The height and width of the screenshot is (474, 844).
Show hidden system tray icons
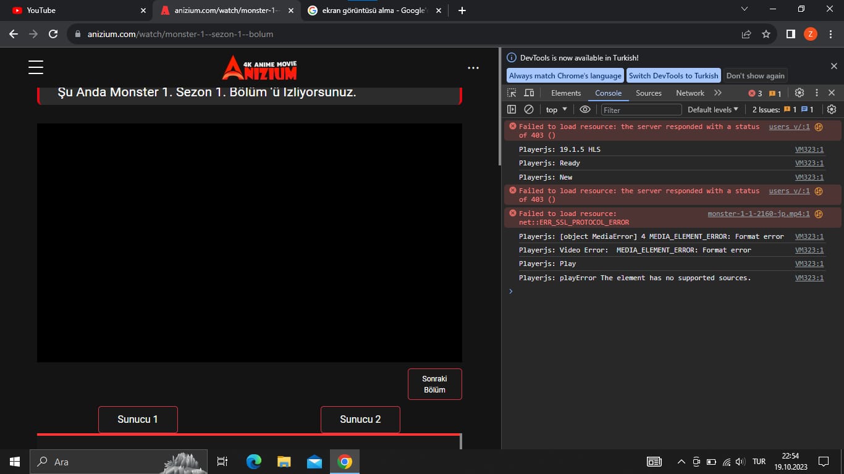click(x=682, y=462)
